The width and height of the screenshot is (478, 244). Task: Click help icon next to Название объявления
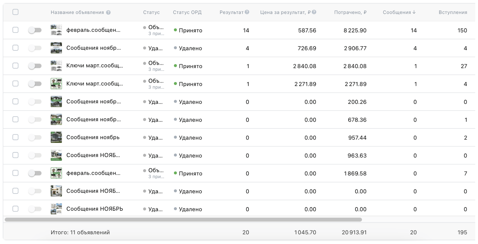coord(108,12)
